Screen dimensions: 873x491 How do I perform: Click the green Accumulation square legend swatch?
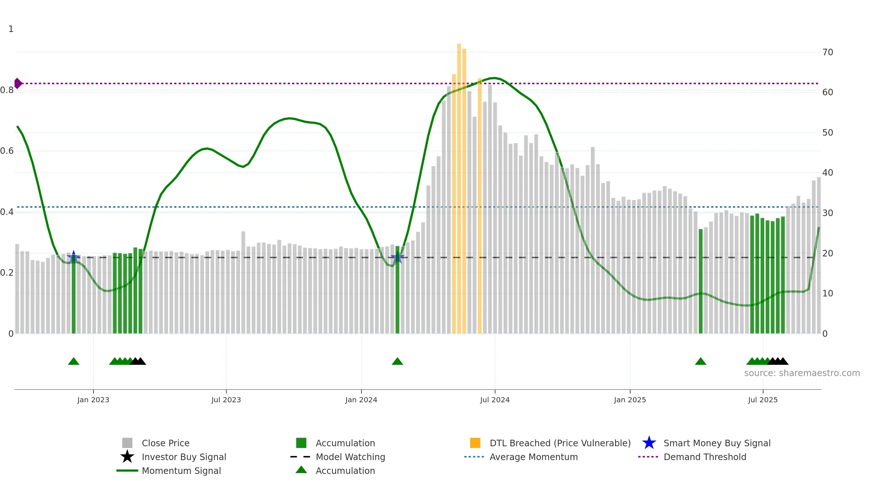coord(301,443)
